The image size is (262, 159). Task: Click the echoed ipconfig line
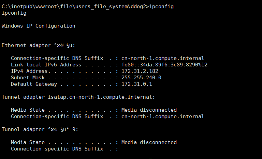[x=14, y=13]
